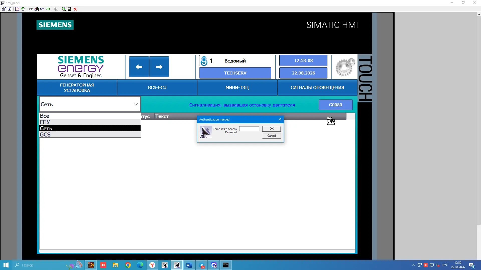The image size is (481, 270).
Task: Open connection options icon in viewer toolbar
Action: click(x=4, y=9)
